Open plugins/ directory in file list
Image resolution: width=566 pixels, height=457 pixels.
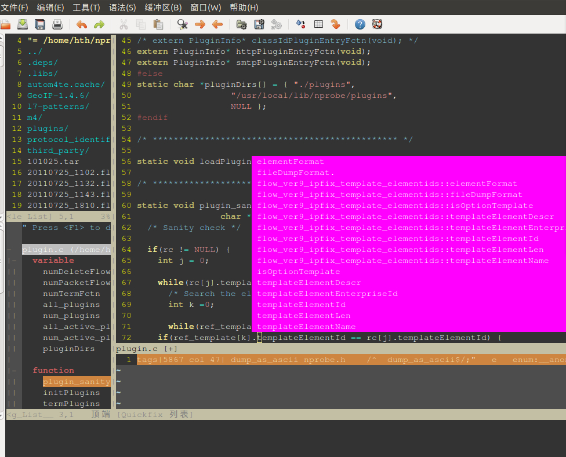click(x=48, y=129)
